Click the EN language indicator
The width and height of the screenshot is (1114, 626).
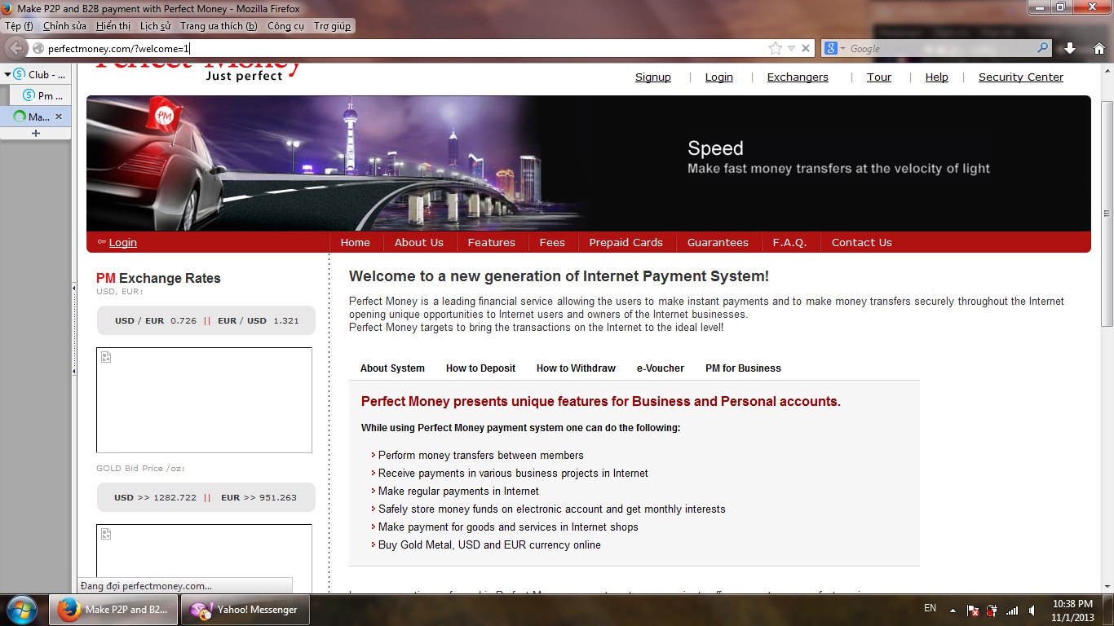(x=930, y=609)
